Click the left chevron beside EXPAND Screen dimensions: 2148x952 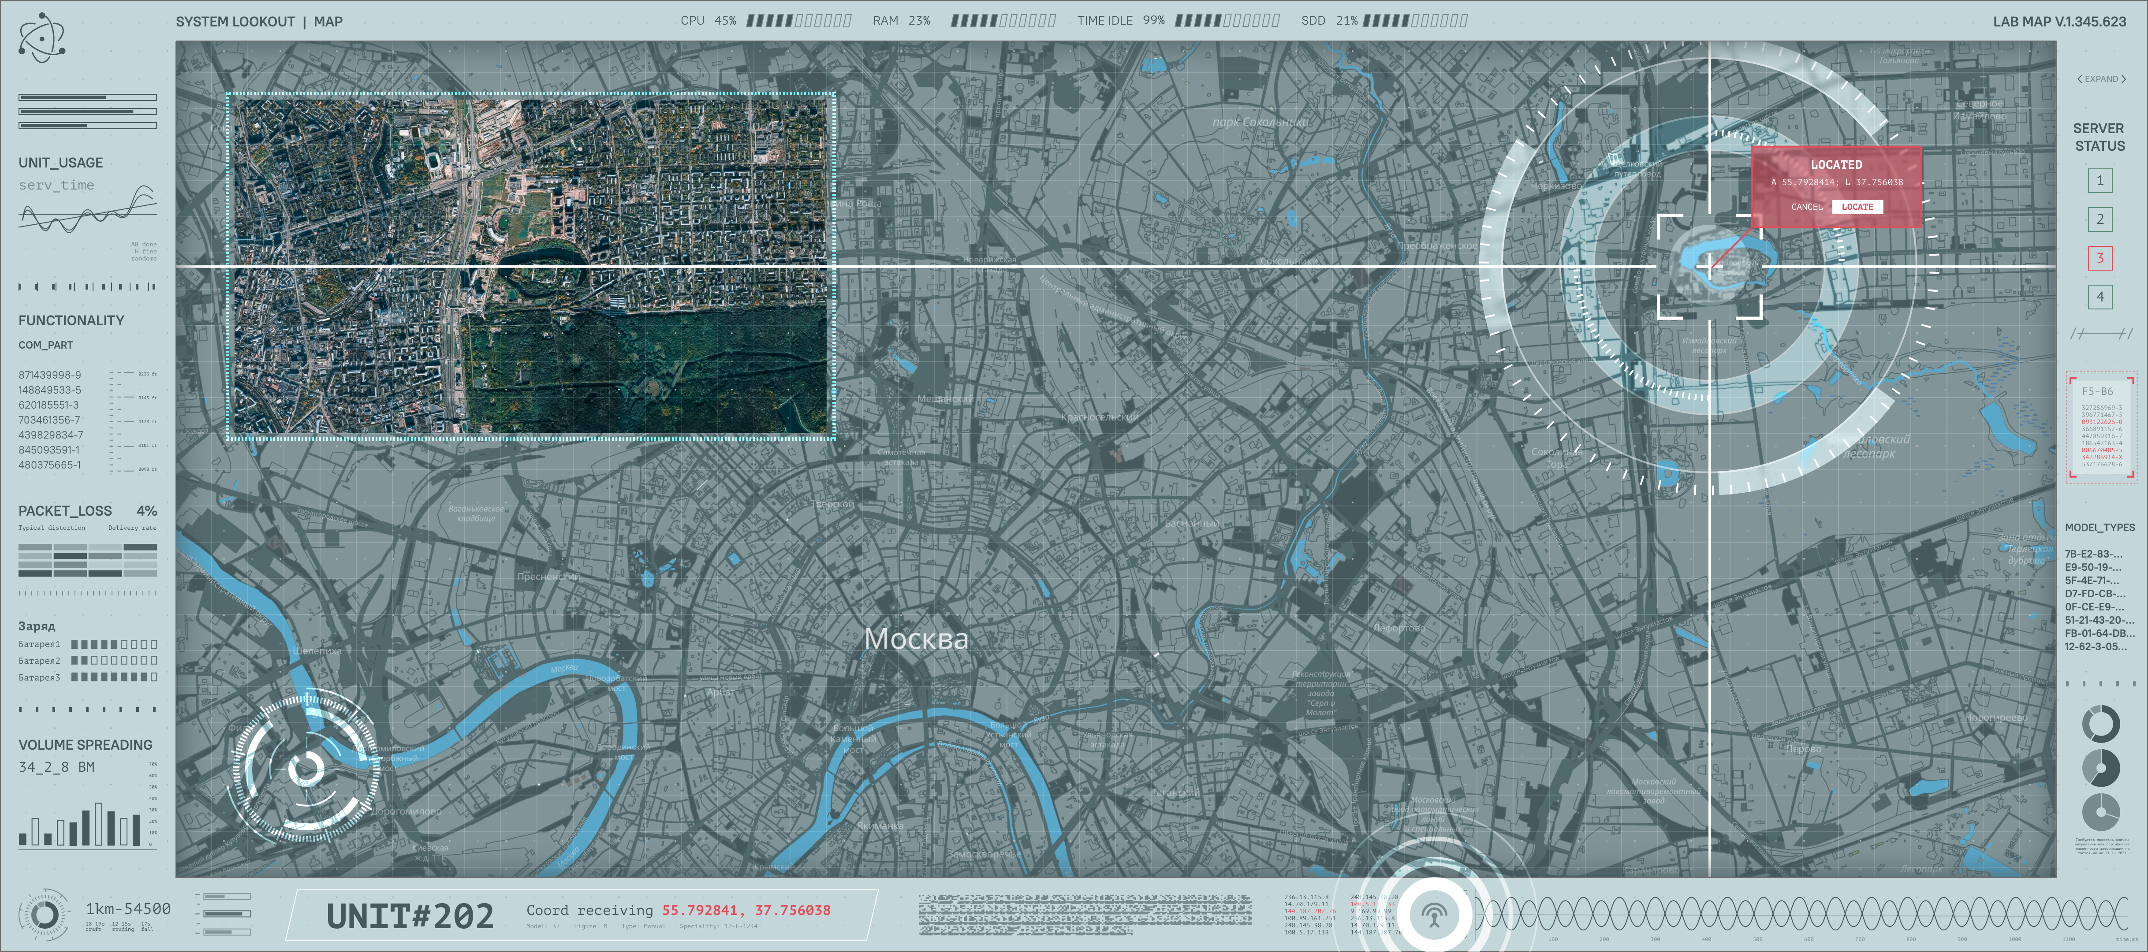coord(2079,79)
